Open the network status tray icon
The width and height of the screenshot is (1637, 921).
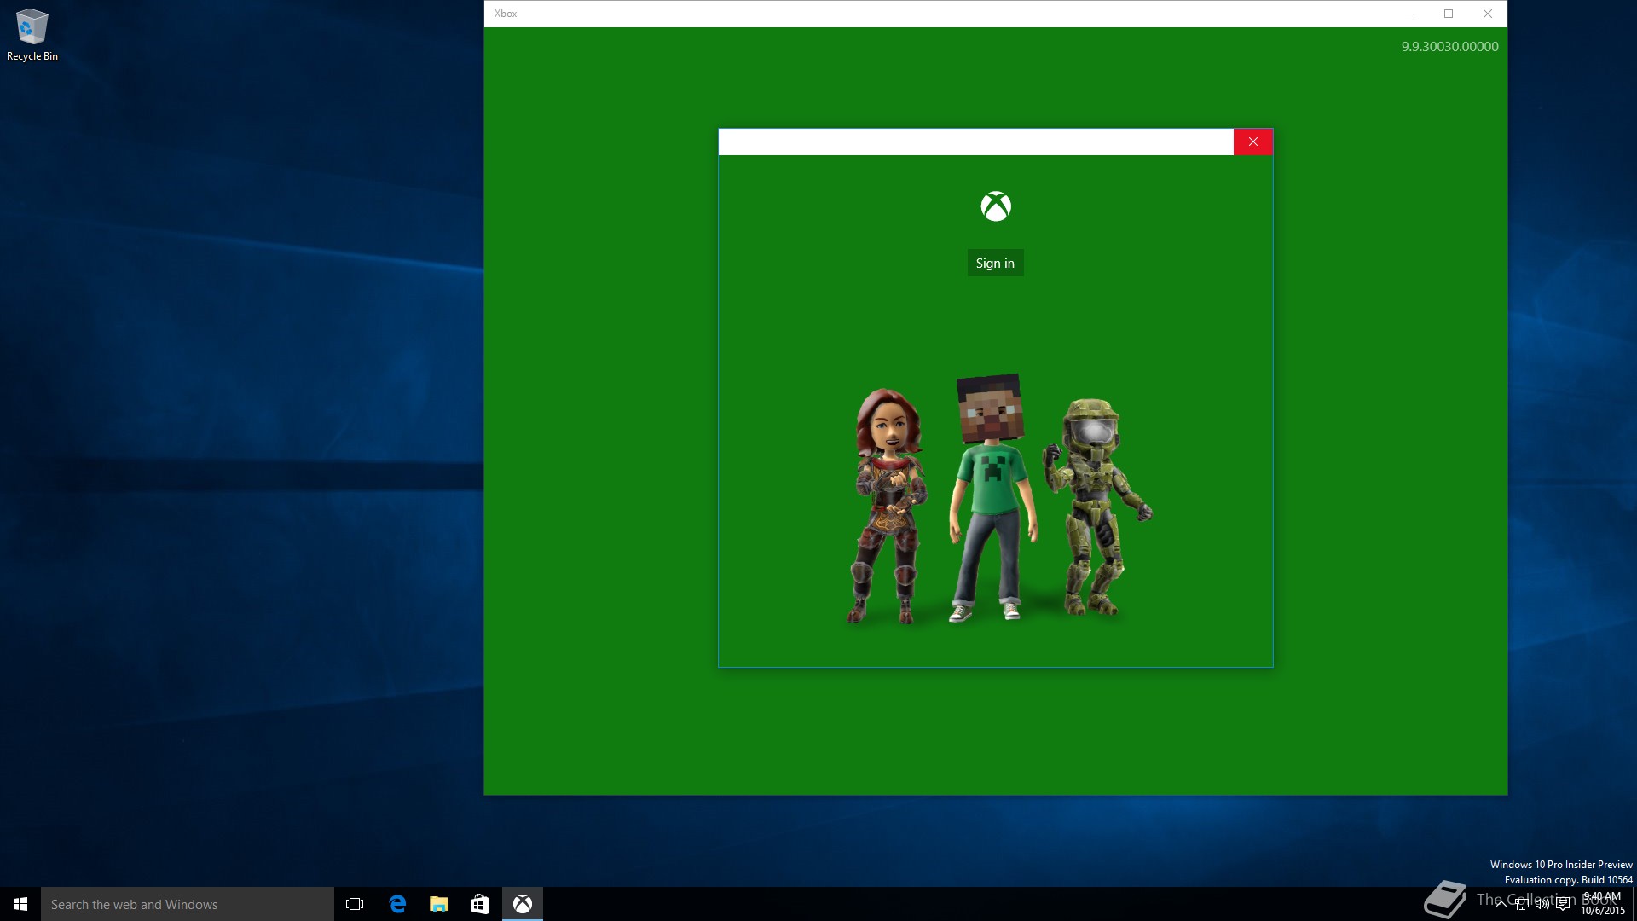coord(1522,904)
